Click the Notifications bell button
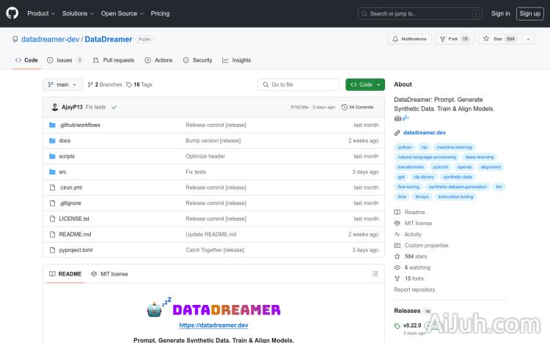The width and height of the screenshot is (550, 343). (409, 39)
